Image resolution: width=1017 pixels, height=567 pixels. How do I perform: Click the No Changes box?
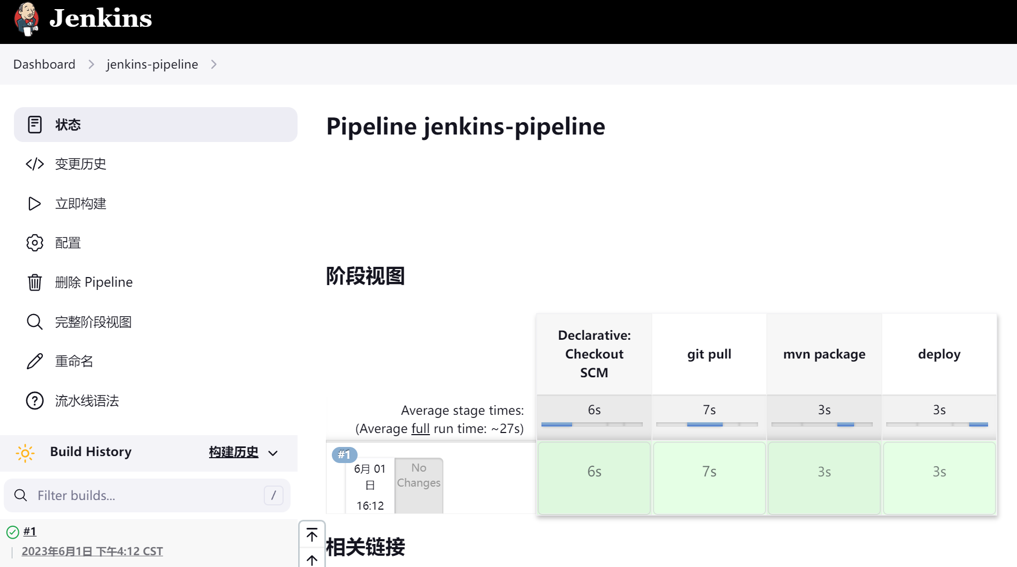(x=419, y=485)
